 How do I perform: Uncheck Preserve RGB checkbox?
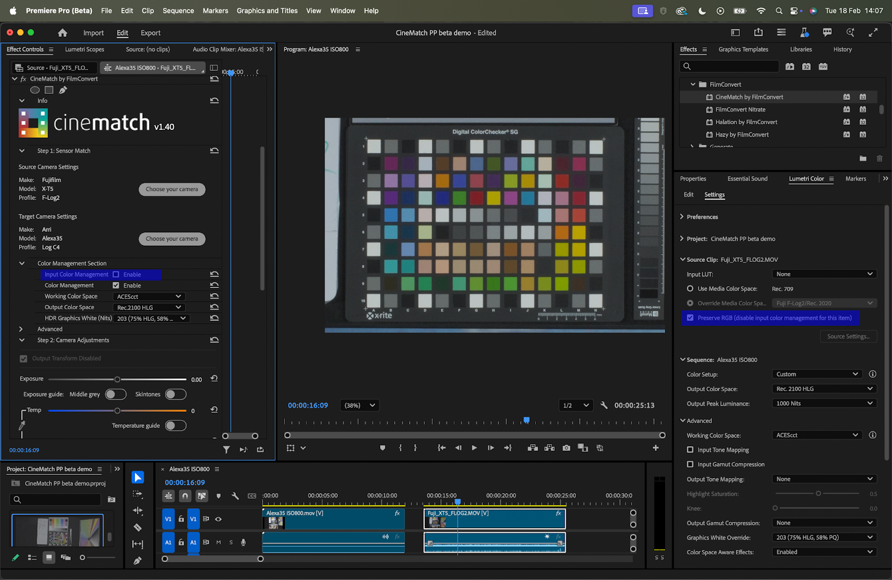point(690,318)
